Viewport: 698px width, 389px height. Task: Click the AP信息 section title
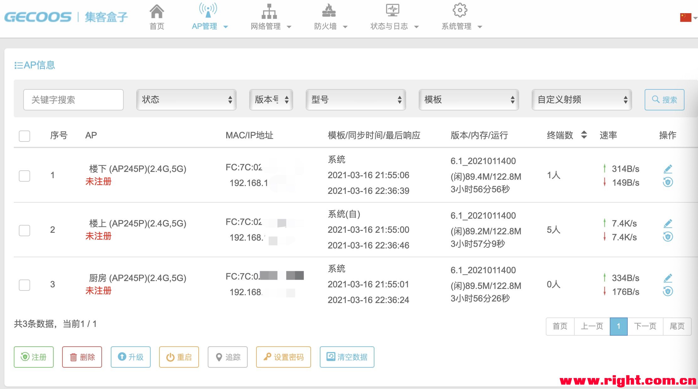click(x=35, y=65)
